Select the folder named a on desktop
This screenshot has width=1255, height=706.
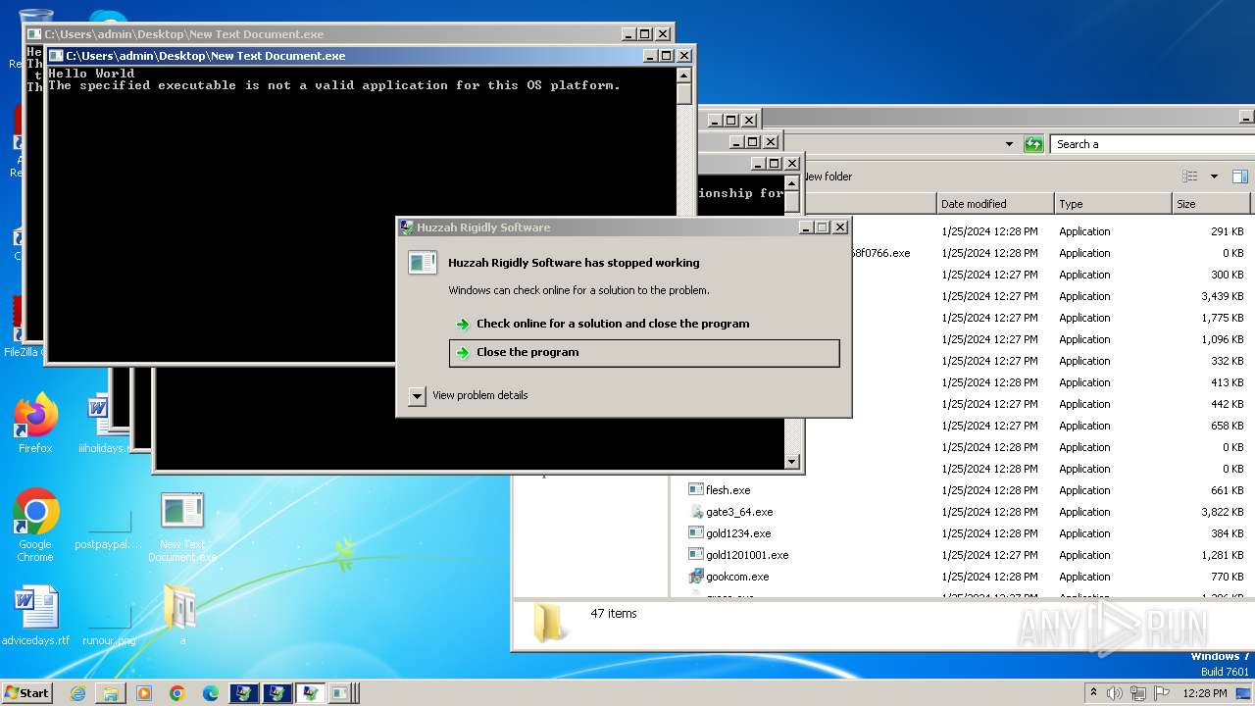182,616
